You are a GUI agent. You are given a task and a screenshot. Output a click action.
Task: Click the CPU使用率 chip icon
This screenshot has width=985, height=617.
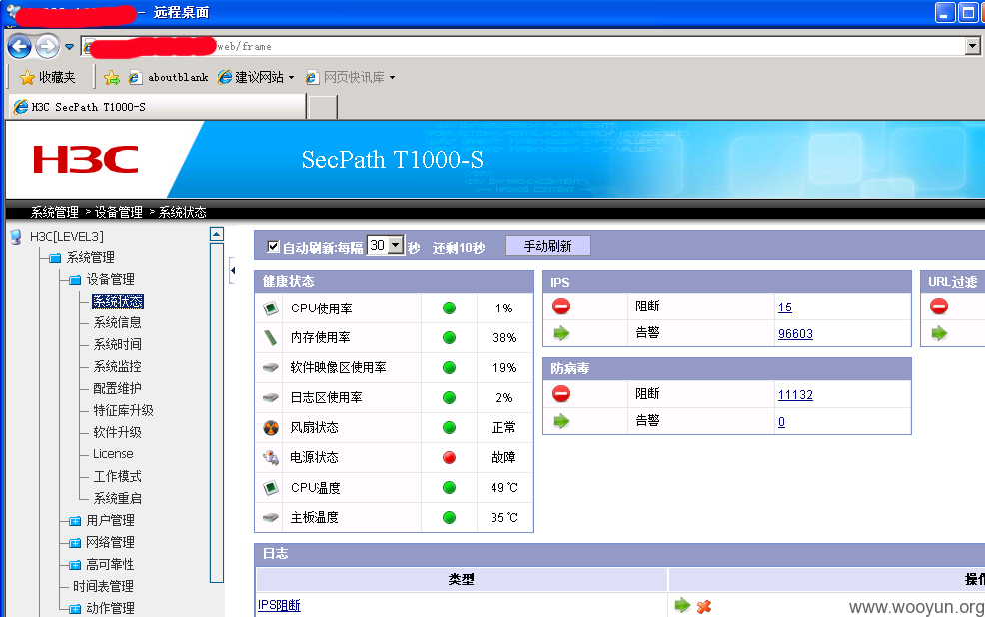tap(271, 308)
